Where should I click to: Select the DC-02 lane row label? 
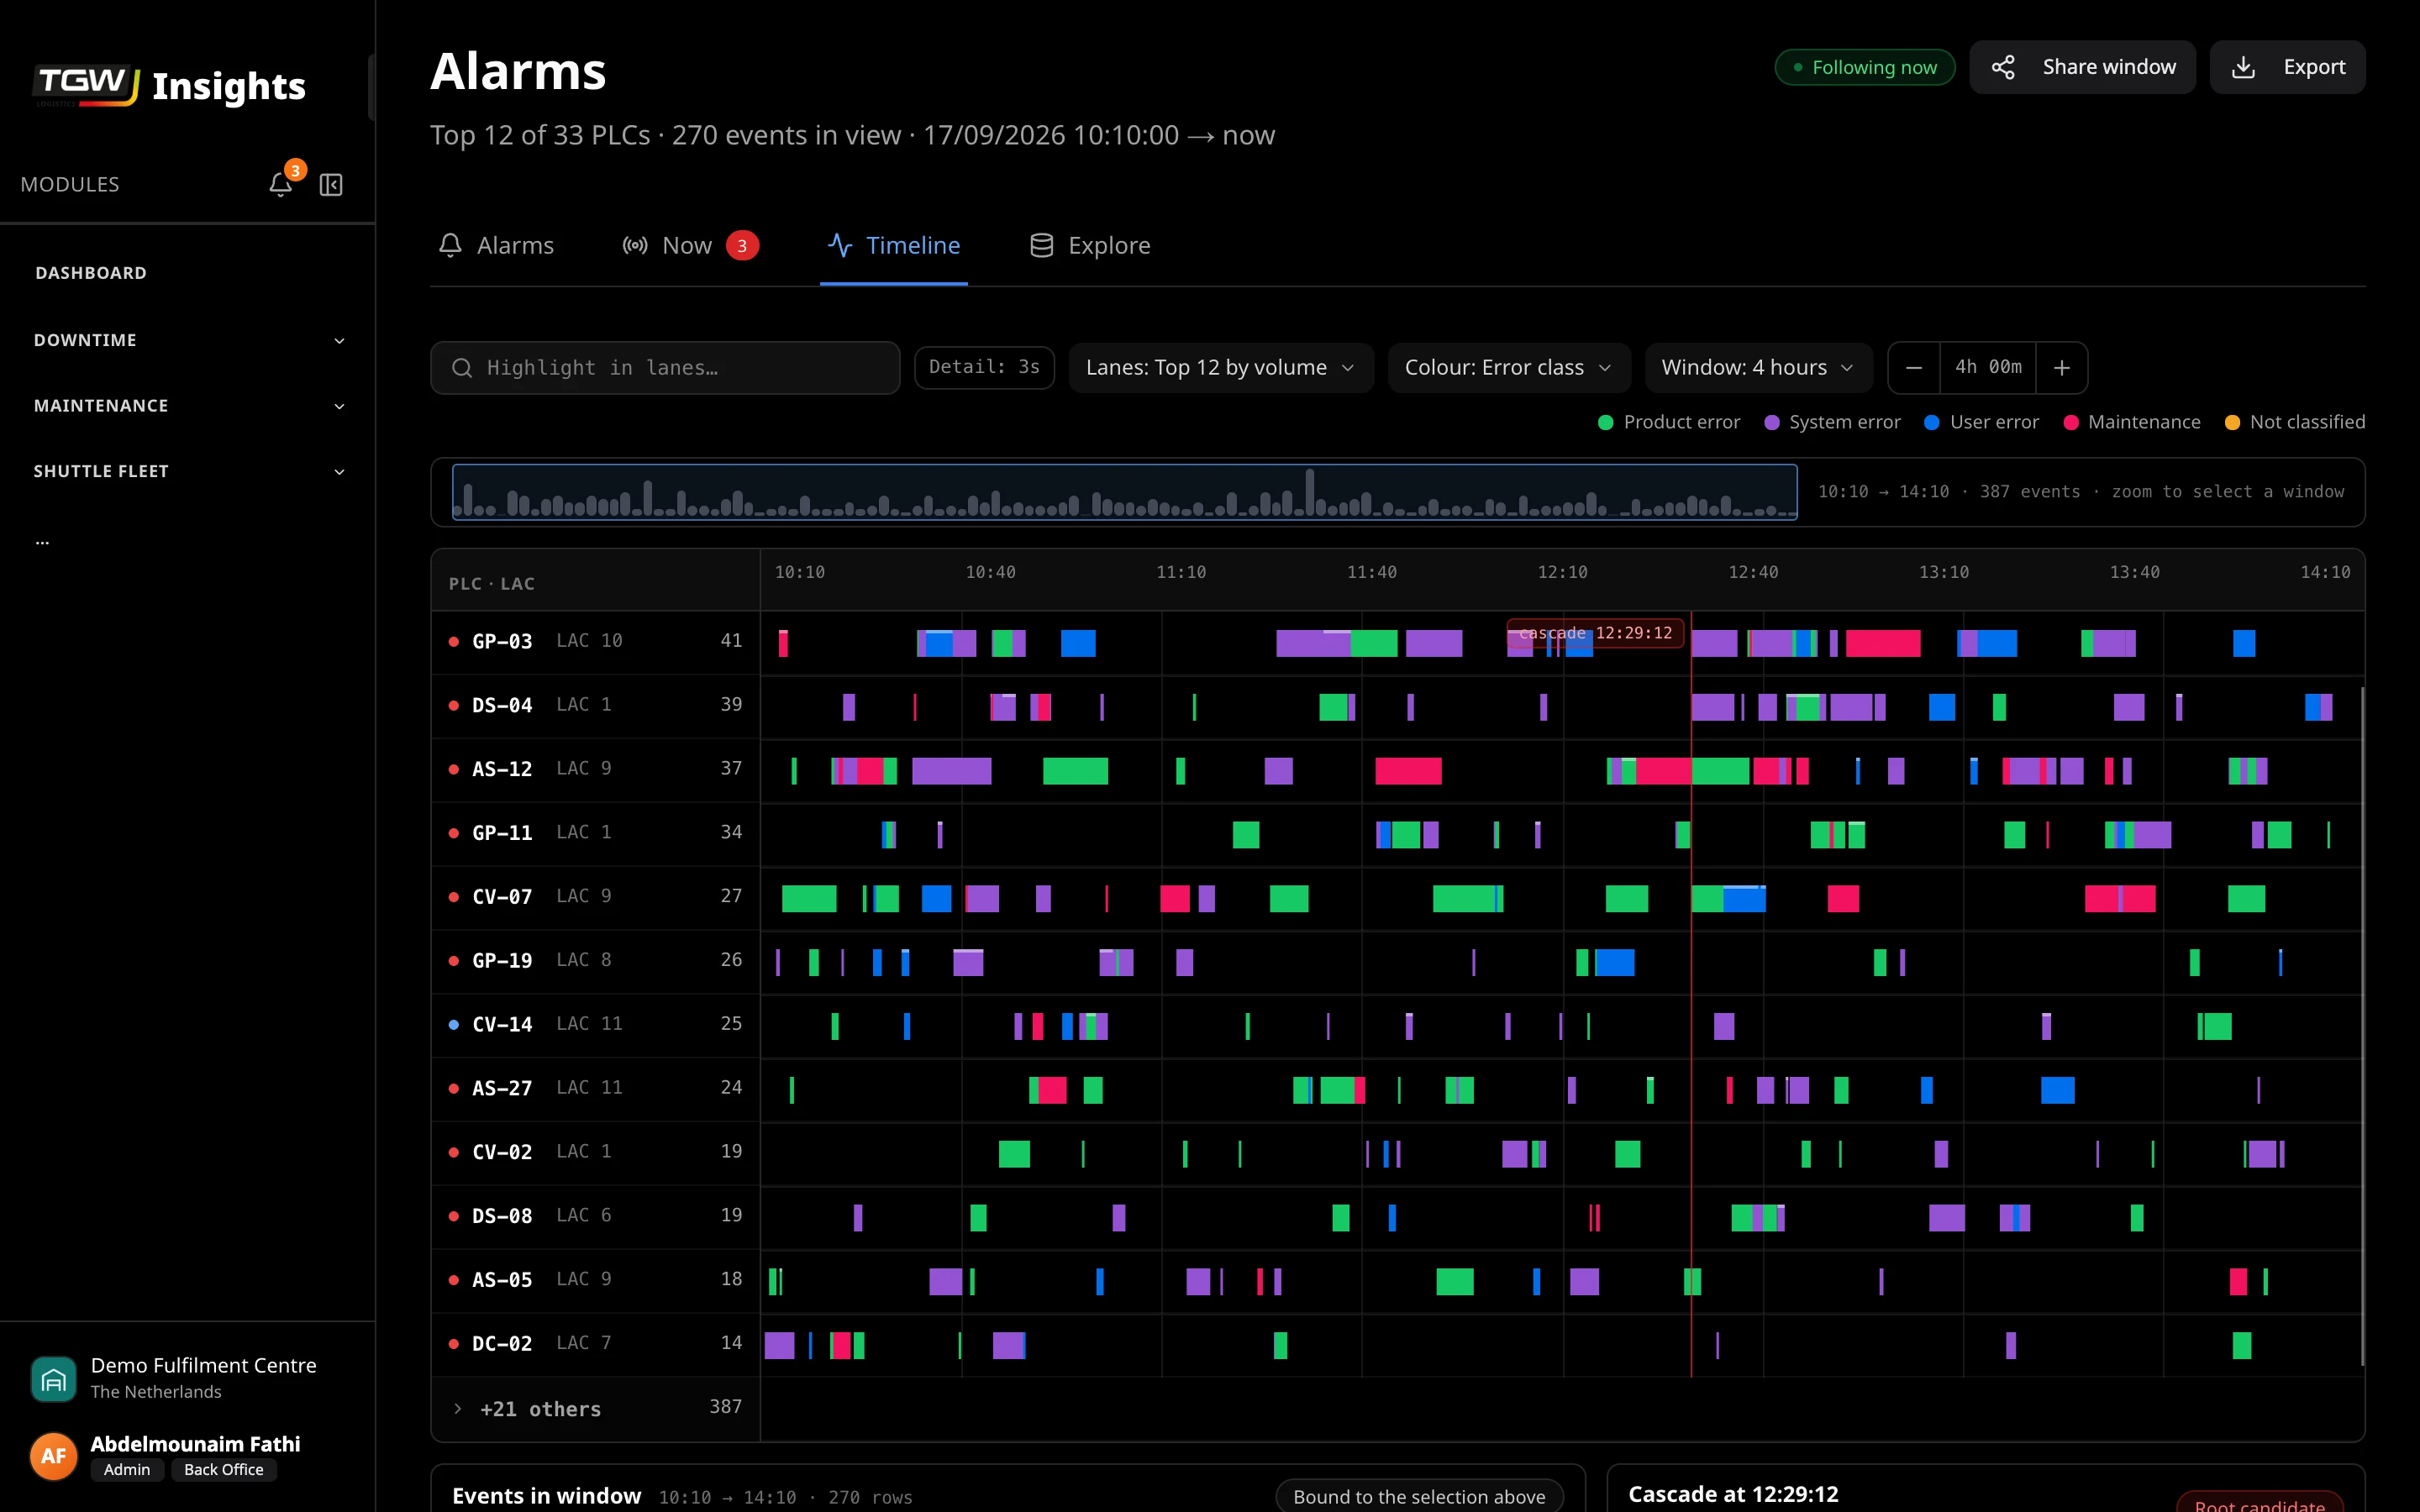click(x=596, y=1344)
